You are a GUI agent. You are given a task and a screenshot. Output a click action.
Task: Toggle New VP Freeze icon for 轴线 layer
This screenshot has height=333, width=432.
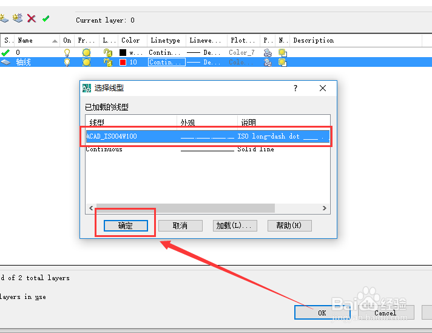282,63
